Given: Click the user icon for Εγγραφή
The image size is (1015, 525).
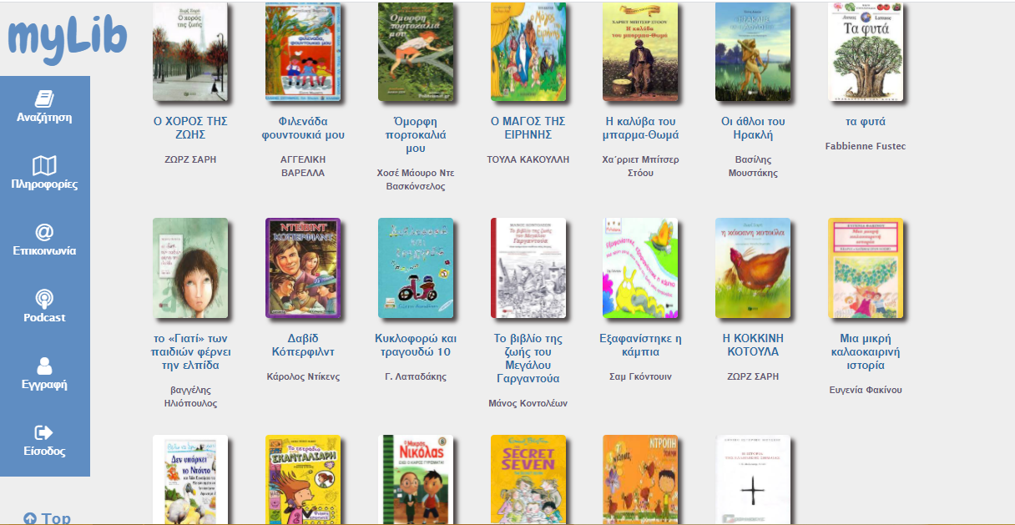Looking at the screenshot, I should pos(44,366).
